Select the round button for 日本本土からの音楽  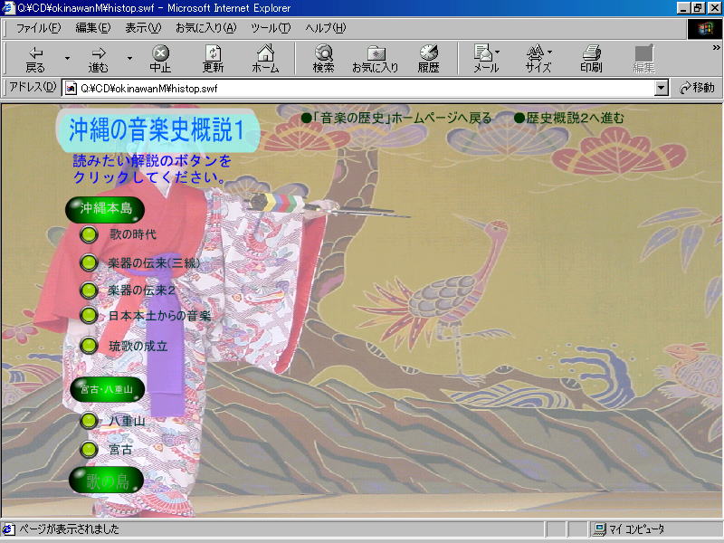(89, 316)
